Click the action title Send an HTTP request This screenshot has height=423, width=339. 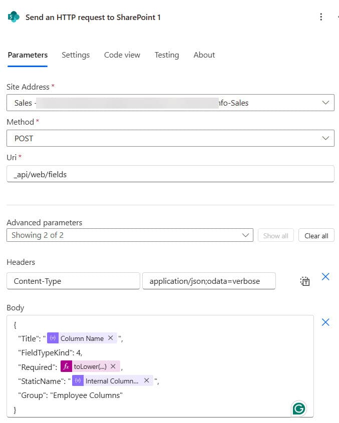pyautogui.click(x=93, y=17)
